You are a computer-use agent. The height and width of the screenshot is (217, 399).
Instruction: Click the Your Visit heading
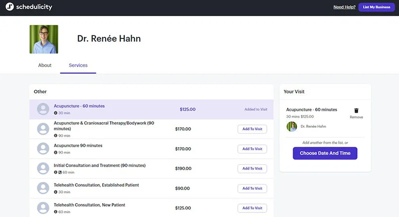(294, 92)
